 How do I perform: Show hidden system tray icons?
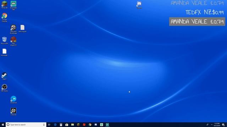212,125
